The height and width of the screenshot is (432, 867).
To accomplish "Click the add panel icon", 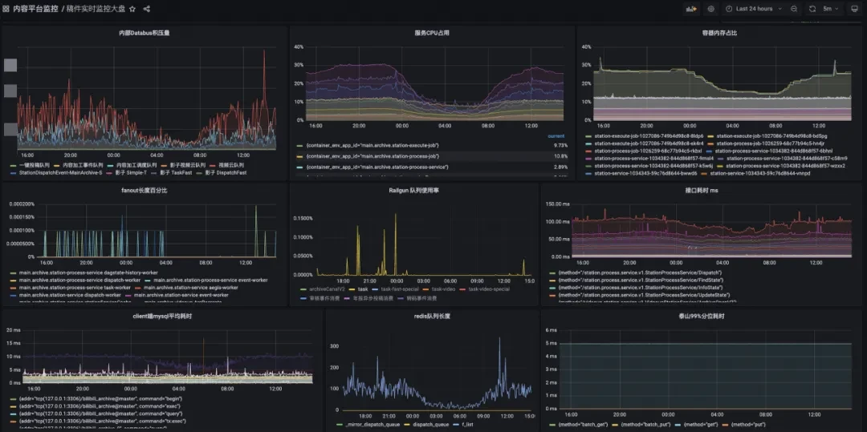I will [691, 9].
